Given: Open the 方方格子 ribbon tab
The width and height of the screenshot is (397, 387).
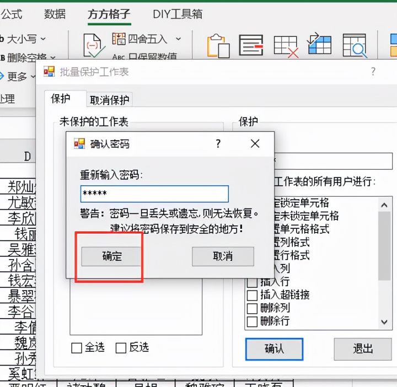Looking at the screenshot, I should [109, 14].
